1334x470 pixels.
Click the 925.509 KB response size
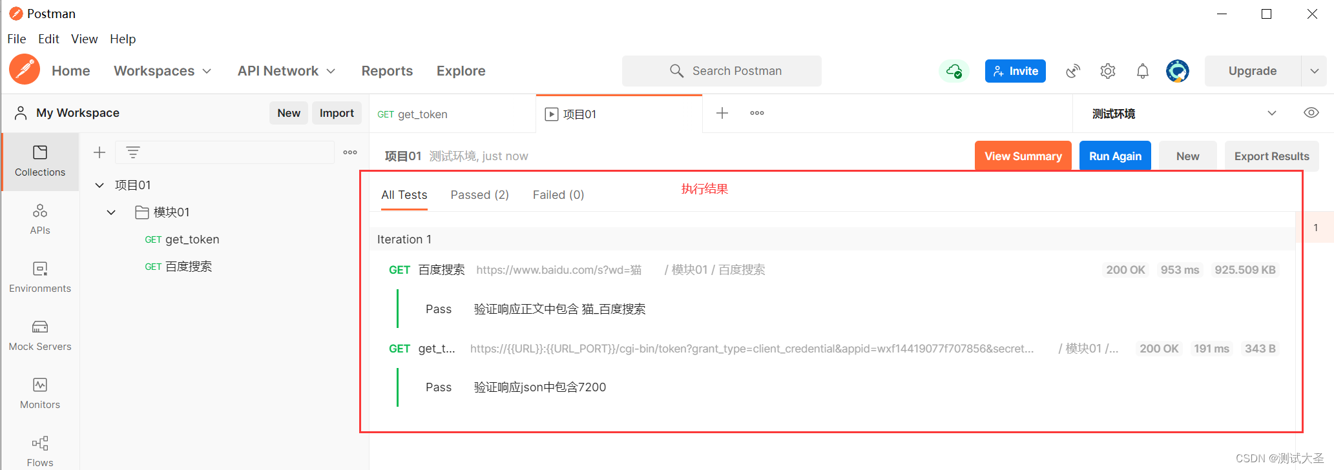1245,270
